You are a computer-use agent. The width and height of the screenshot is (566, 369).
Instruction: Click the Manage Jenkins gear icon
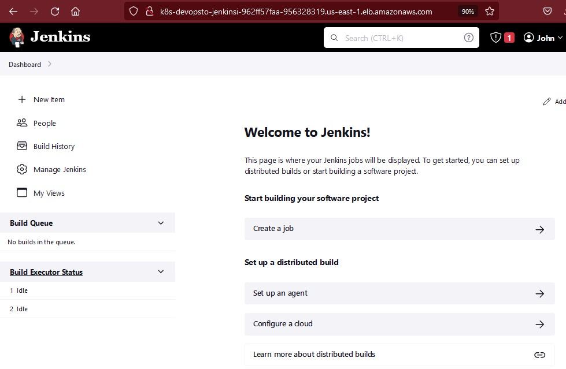click(22, 169)
